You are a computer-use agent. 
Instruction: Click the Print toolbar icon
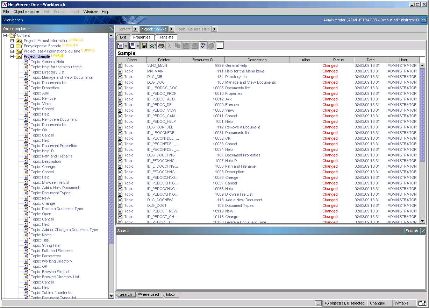161,45
